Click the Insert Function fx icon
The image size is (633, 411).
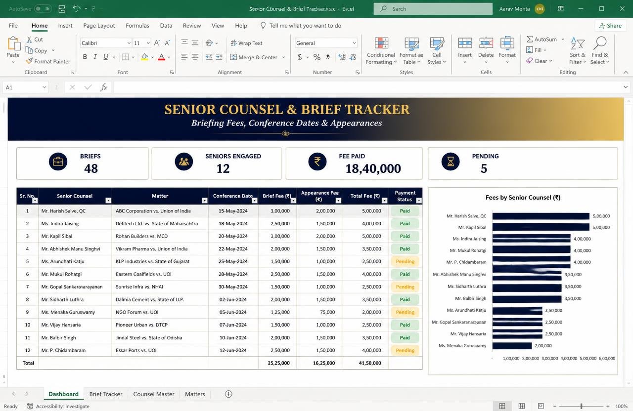point(104,87)
